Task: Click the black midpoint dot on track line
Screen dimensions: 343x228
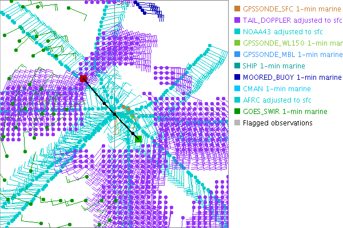Action: 114,114
